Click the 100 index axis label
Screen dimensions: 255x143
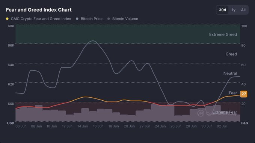coord(244,26)
